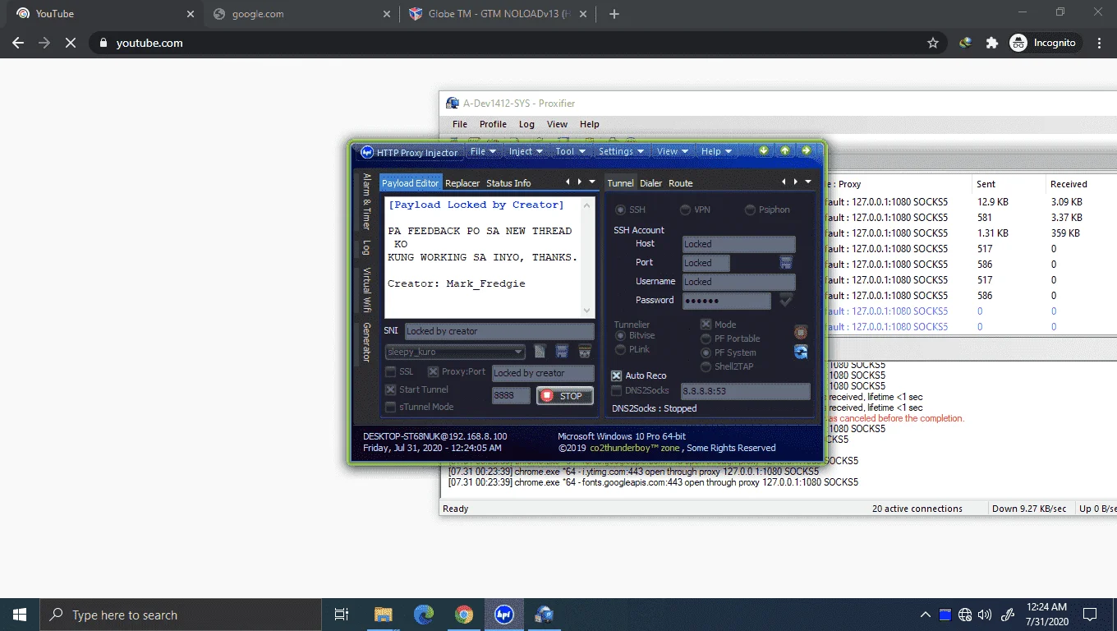The width and height of the screenshot is (1117, 631).
Task: Click the save icon beside the SSH Port field
Action: coord(786,263)
